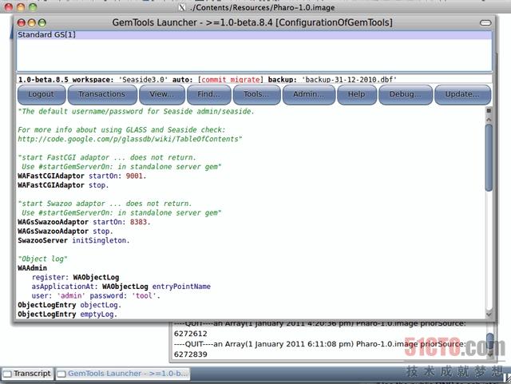Click 'migrate' in the auto settings
Screen dimensions: 511x384
coord(245,80)
